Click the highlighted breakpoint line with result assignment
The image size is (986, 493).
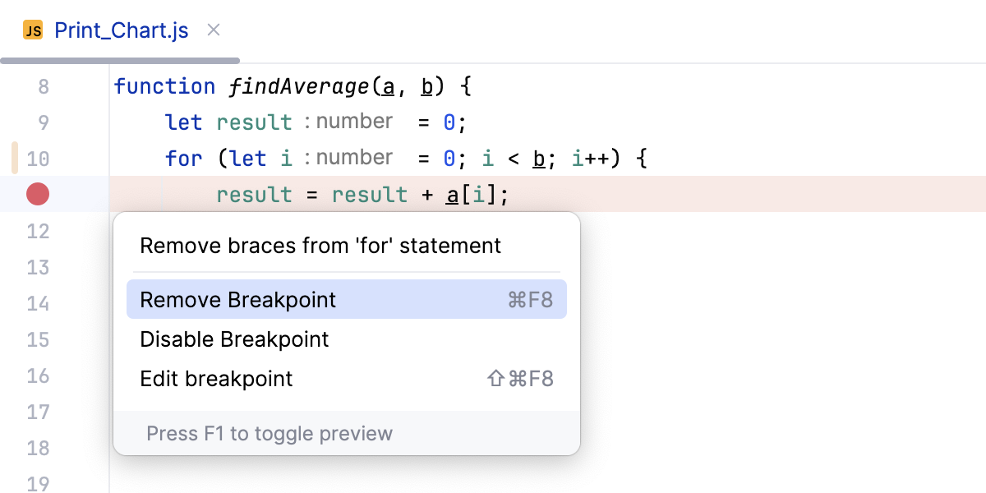tap(362, 194)
